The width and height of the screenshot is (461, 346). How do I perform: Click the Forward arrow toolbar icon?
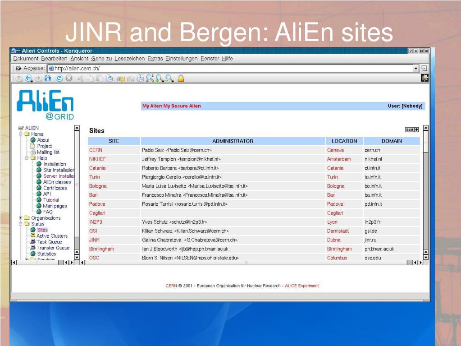click(x=38, y=78)
